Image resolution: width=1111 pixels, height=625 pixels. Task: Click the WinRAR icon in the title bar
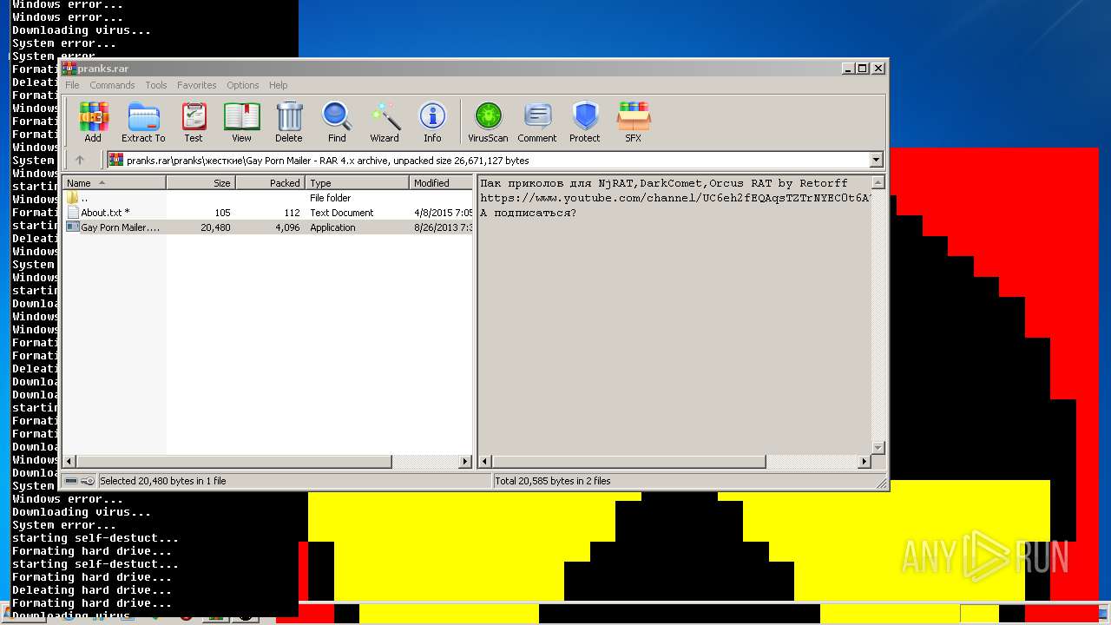69,69
